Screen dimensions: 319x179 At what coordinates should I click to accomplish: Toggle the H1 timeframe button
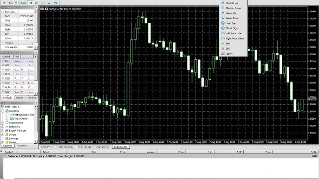tap(30, 3)
